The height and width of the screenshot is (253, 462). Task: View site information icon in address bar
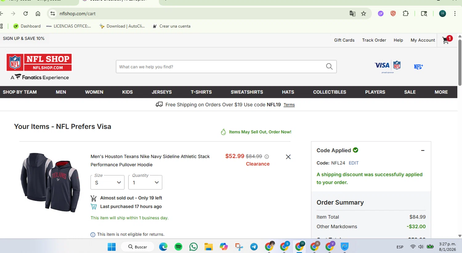point(53,14)
